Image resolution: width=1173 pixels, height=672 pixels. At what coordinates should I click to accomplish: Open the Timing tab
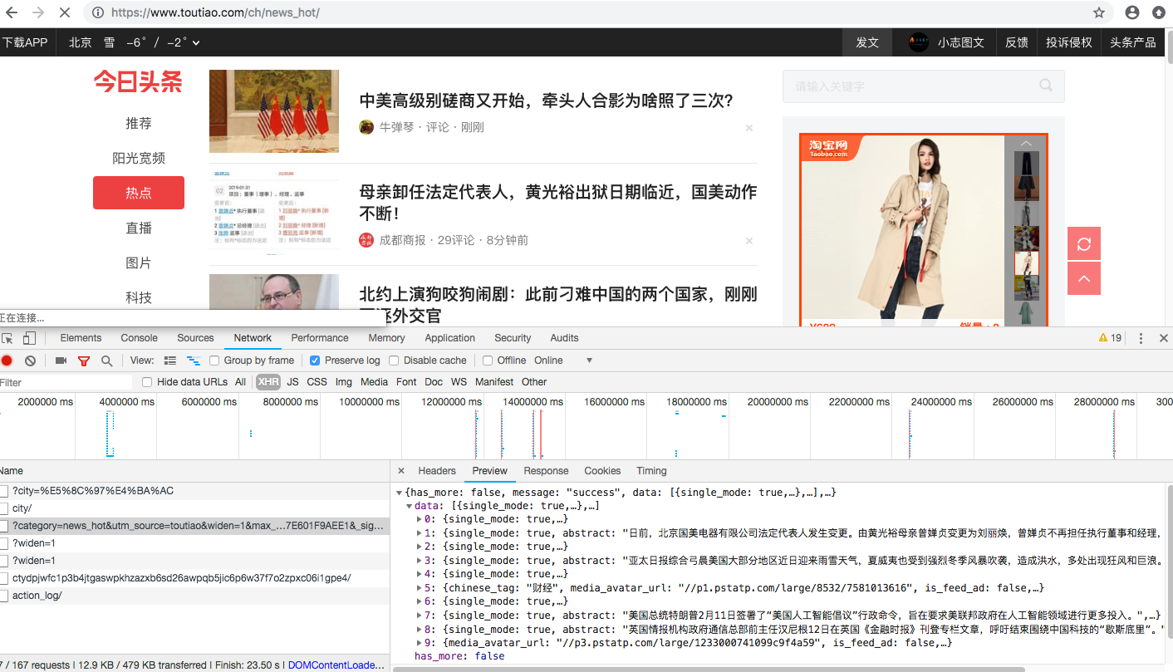coord(651,471)
